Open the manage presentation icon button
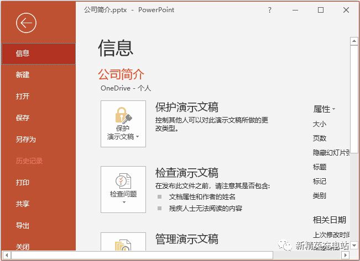360x261 pixels. [x=123, y=242]
